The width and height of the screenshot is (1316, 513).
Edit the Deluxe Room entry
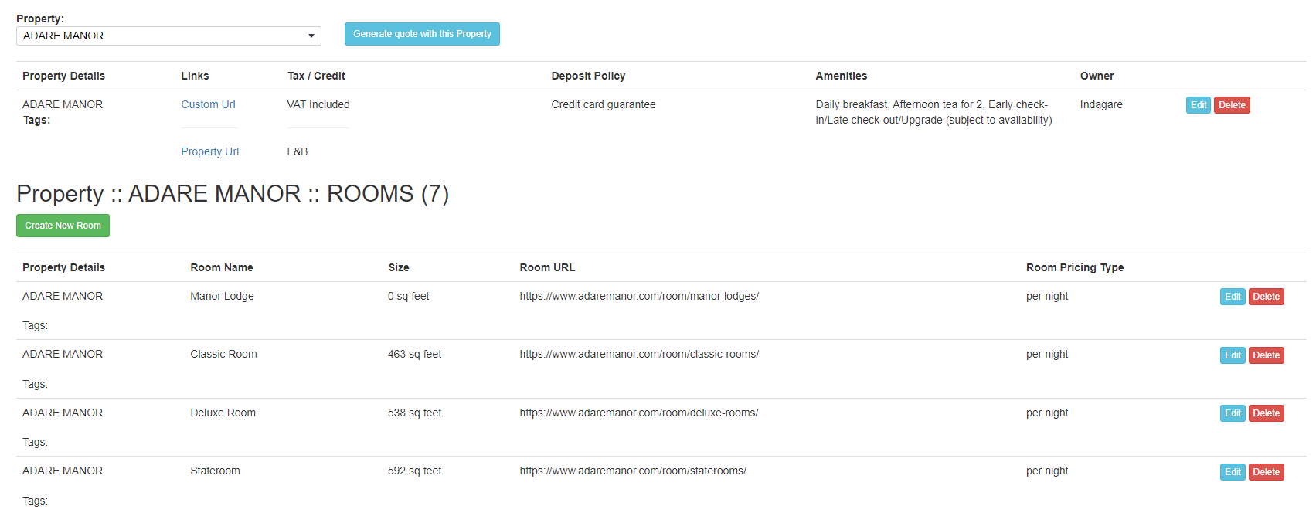pos(1233,413)
